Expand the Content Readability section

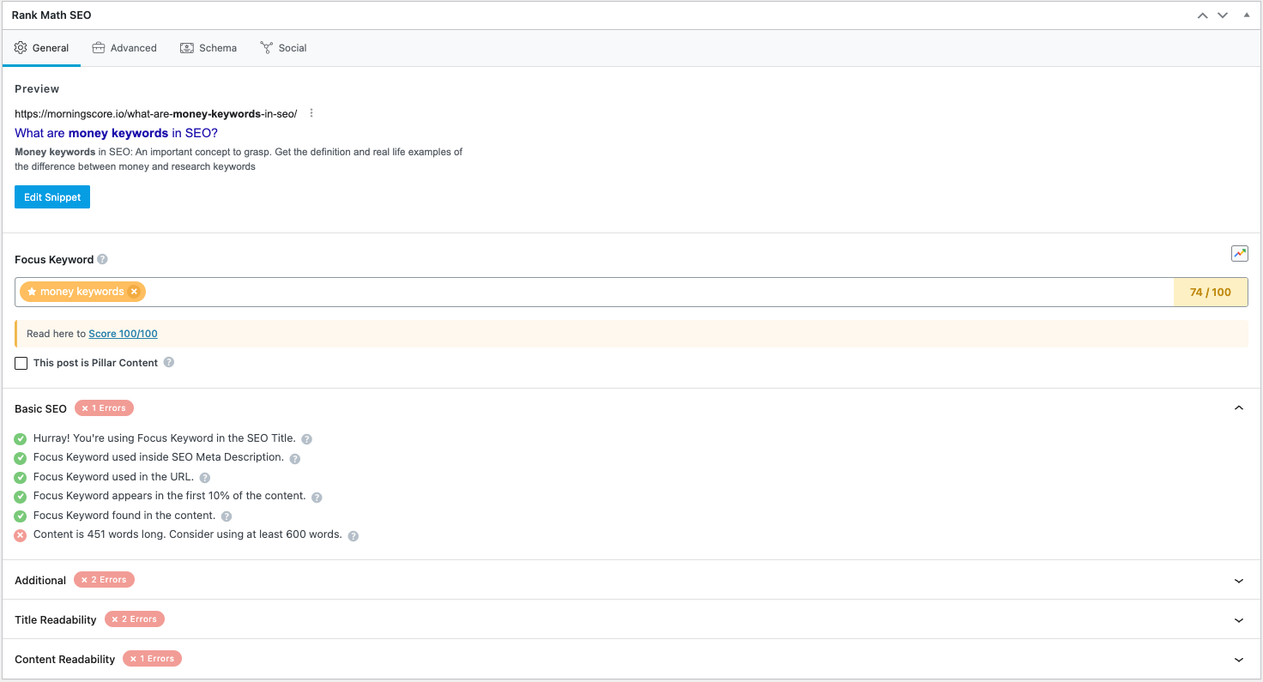1239,660
